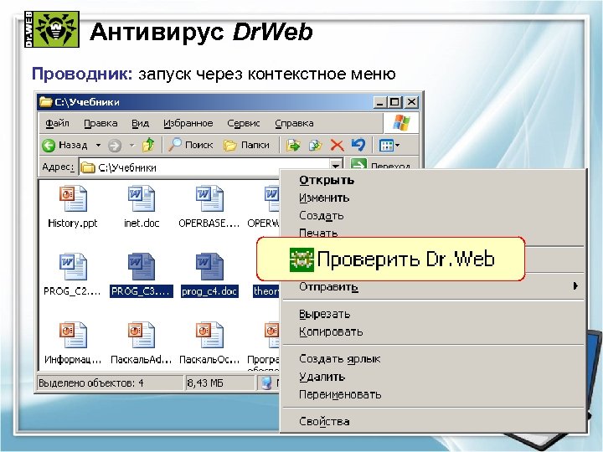
Task: Click the green Back arrow icon
Action: [49, 146]
